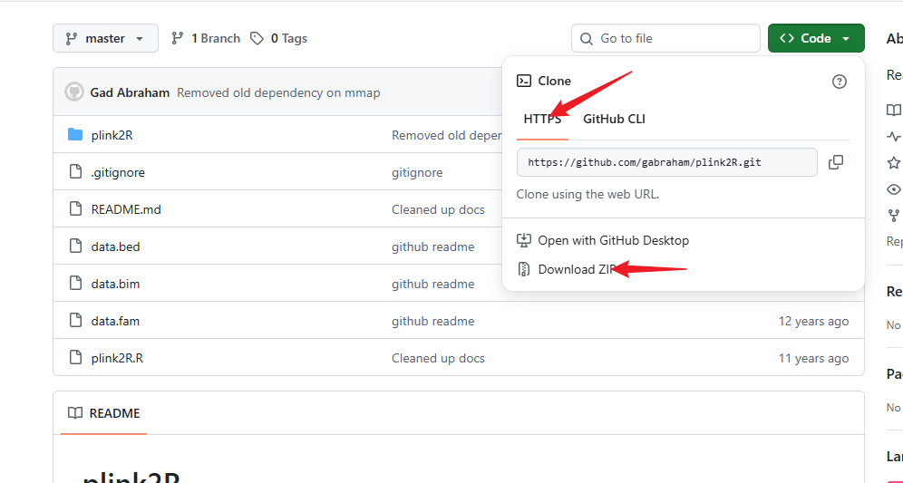903x483 pixels.
Task: Open 'github readme' commit on data.bim row
Action: click(433, 284)
